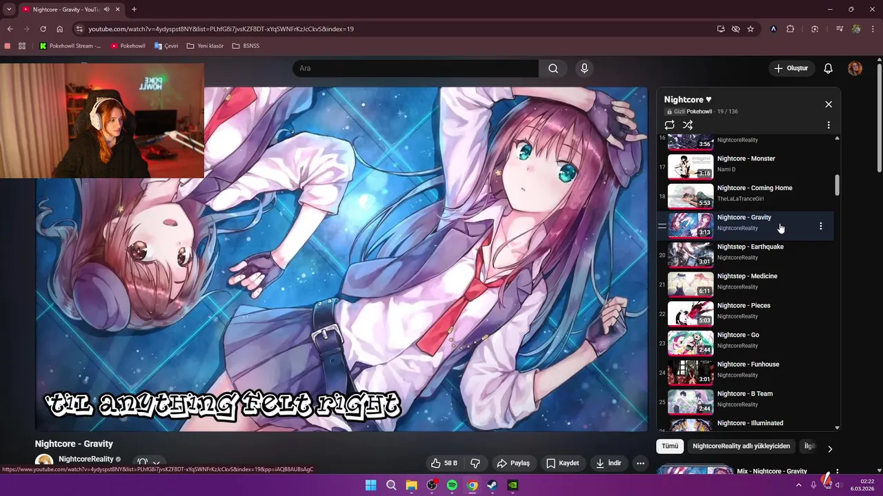The width and height of the screenshot is (883, 496).
Task: Click the crossed-out eye icon in address bar
Action: pyautogui.click(x=735, y=29)
